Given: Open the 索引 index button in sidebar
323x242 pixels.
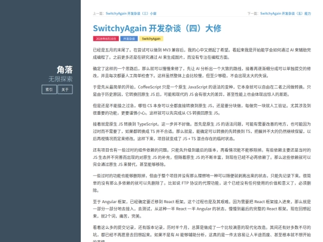Looking at the screenshot, I should coord(49,90).
